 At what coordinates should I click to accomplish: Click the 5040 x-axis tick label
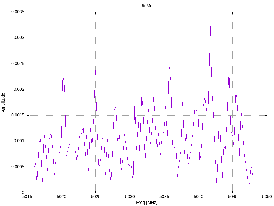point(198,197)
